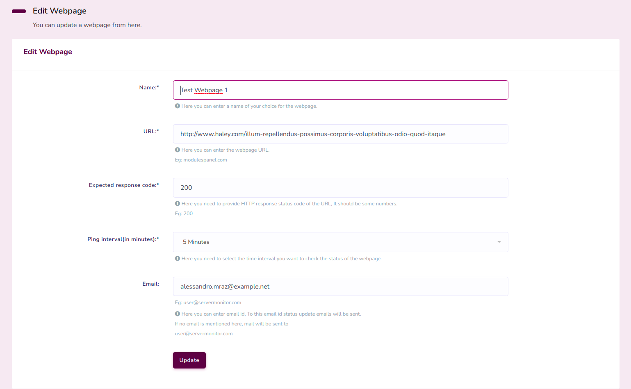
Task: Expand the Ping interval list via its caret arrow
Action: pyautogui.click(x=499, y=242)
